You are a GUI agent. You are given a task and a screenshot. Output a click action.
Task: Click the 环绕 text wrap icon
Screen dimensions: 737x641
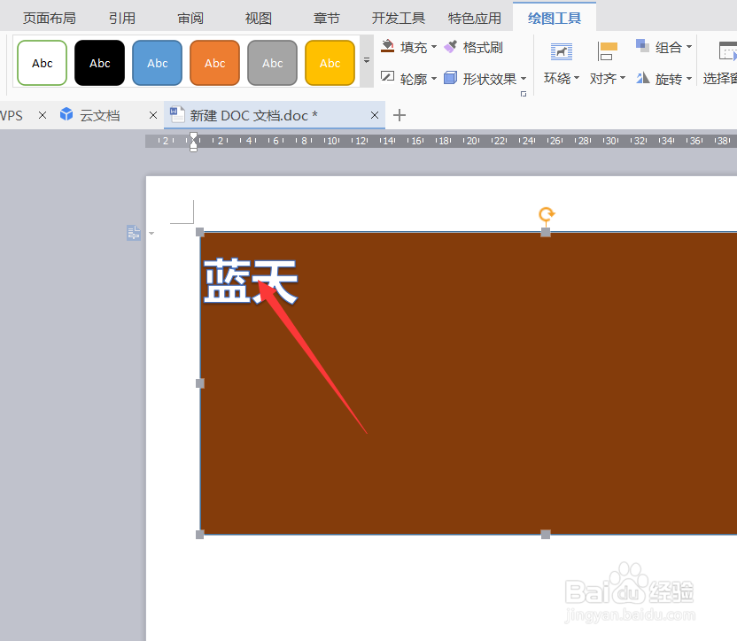click(562, 52)
